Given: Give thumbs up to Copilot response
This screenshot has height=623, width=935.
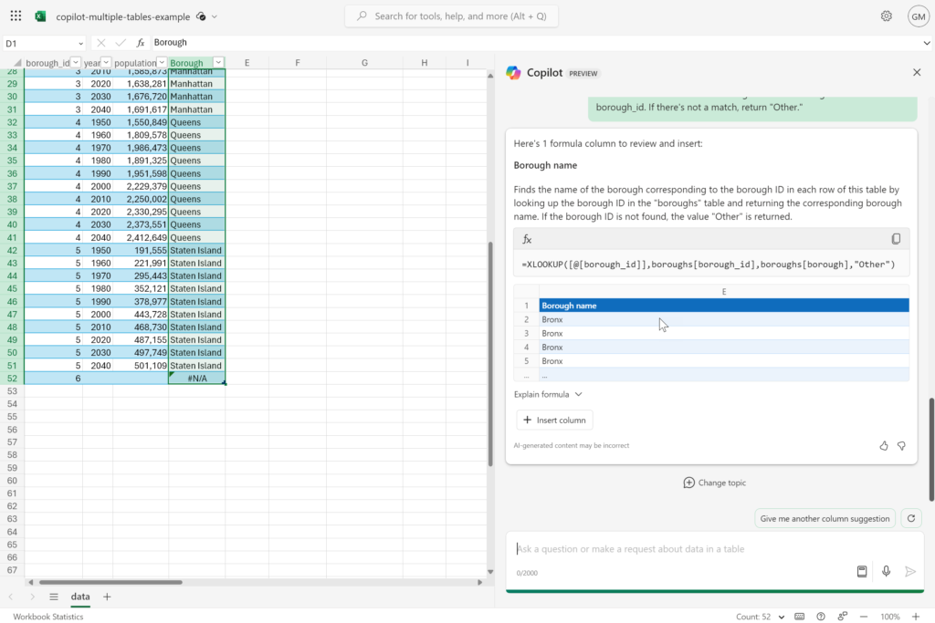Looking at the screenshot, I should 883,446.
